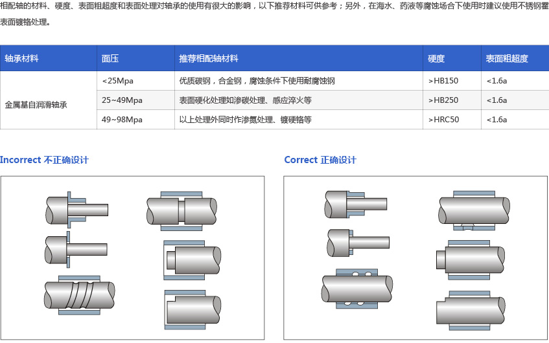Click the '轴承材料' table column header

[x=21, y=58]
